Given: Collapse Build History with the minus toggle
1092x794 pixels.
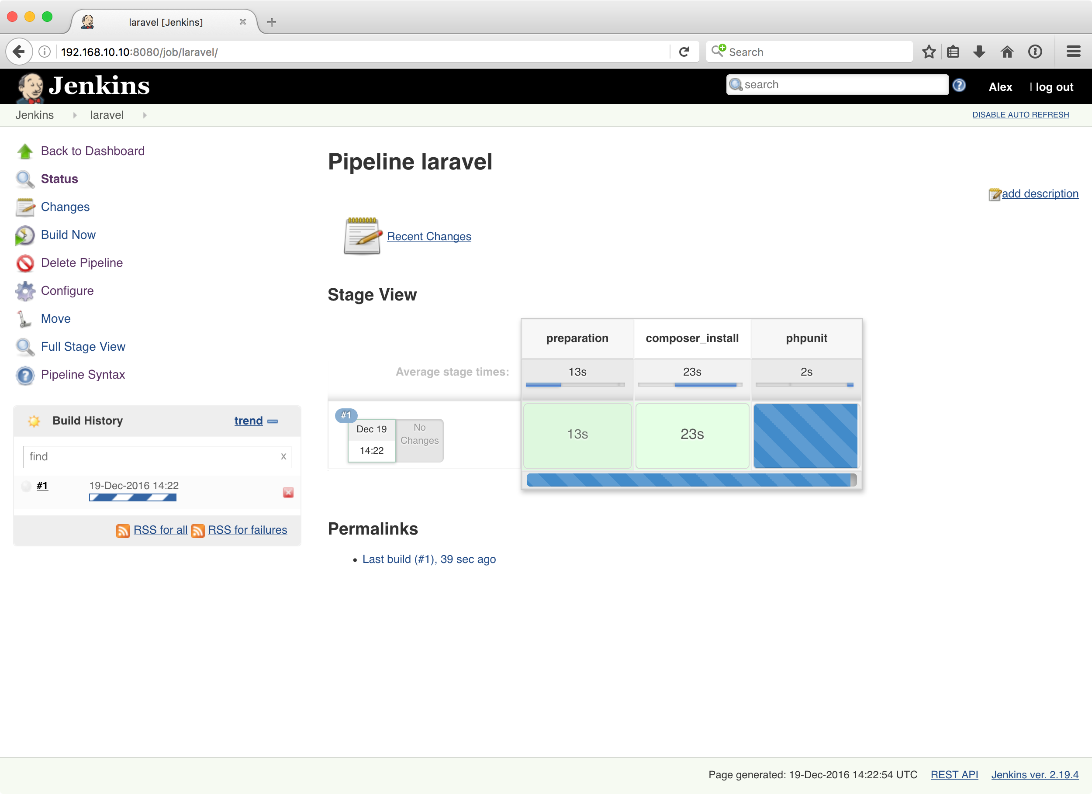Looking at the screenshot, I should pos(273,421).
